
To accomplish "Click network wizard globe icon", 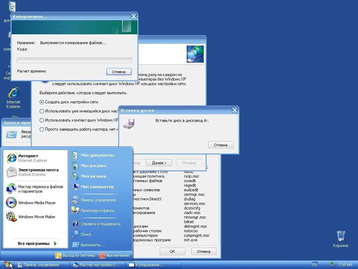I will [195, 54].
